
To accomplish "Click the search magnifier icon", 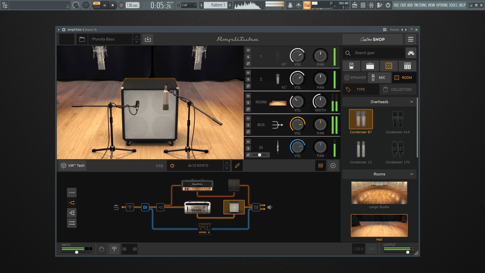I will tap(348, 53).
